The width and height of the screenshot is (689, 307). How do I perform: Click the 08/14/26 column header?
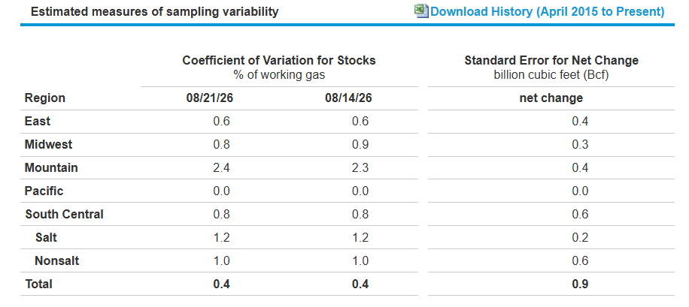pos(348,98)
